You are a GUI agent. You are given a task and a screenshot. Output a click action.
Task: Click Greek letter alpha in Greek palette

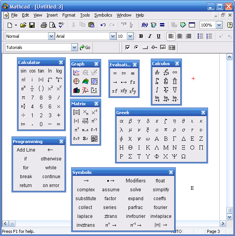point(122,121)
